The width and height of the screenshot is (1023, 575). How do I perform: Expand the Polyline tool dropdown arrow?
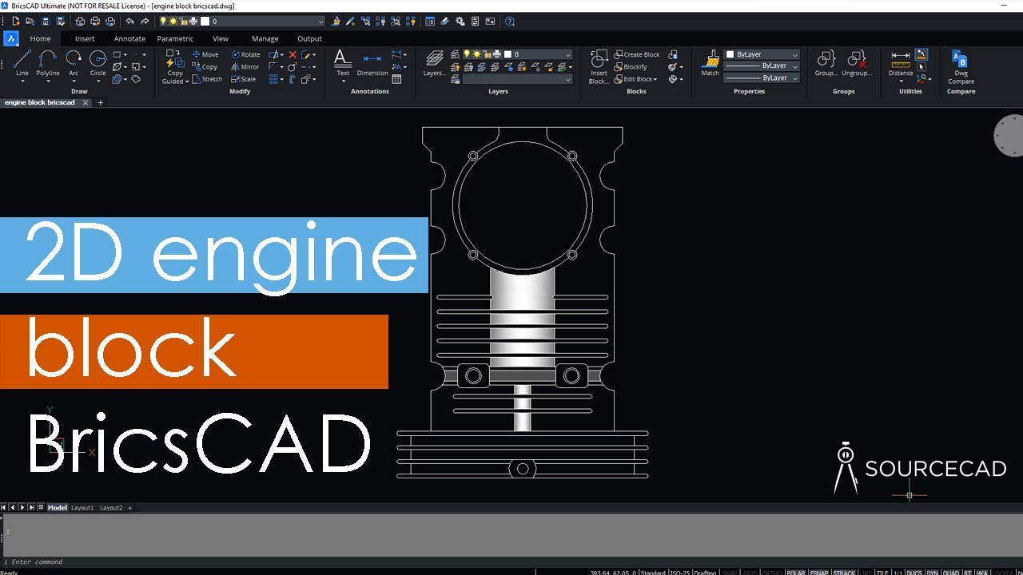48,81
